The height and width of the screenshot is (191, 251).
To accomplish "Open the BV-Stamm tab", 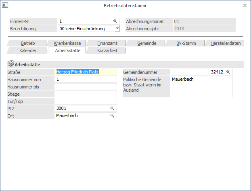I will (185, 43).
